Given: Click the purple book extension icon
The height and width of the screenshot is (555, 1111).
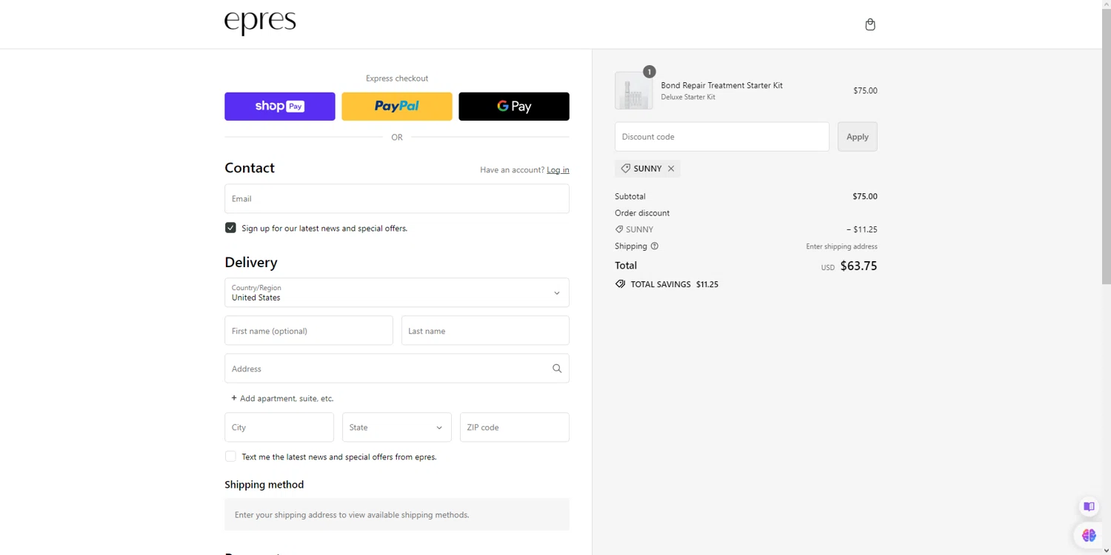Looking at the screenshot, I should tap(1089, 507).
